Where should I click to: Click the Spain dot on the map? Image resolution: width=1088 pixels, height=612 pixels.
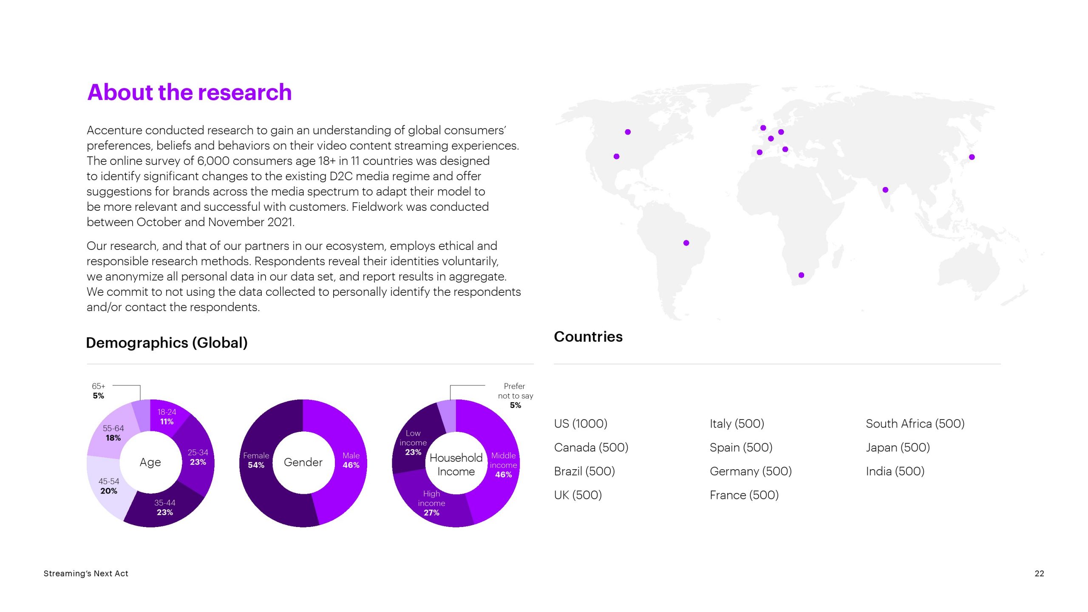[759, 152]
